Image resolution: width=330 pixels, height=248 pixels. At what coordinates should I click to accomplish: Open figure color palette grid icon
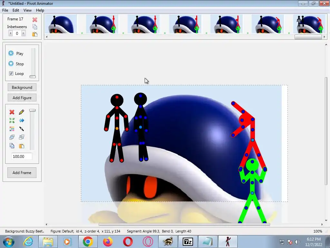click(x=12, y=129)
